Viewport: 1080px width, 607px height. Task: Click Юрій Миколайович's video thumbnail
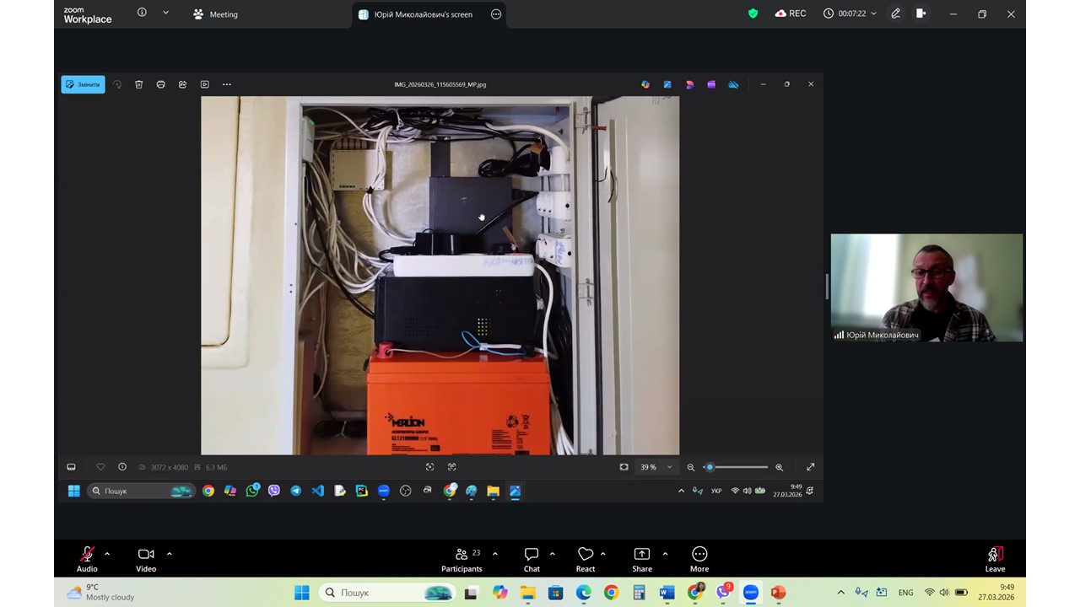(x=926, y=287)
